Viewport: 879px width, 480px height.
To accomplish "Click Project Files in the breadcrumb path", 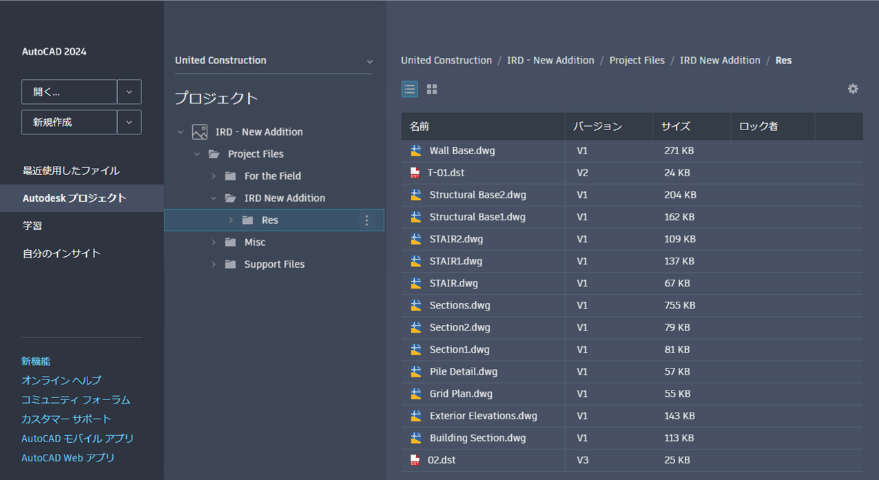I will [x=637, y=61].
